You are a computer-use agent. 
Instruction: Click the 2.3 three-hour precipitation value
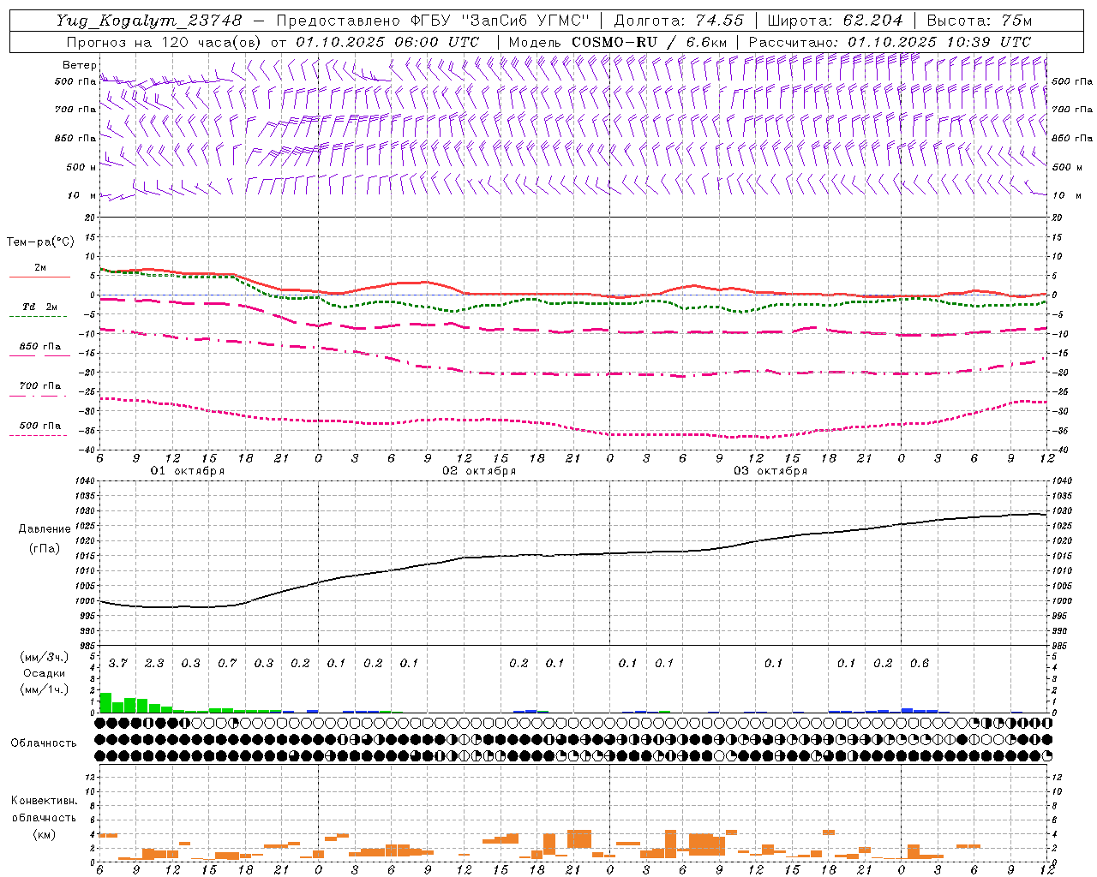pos(154,664)
